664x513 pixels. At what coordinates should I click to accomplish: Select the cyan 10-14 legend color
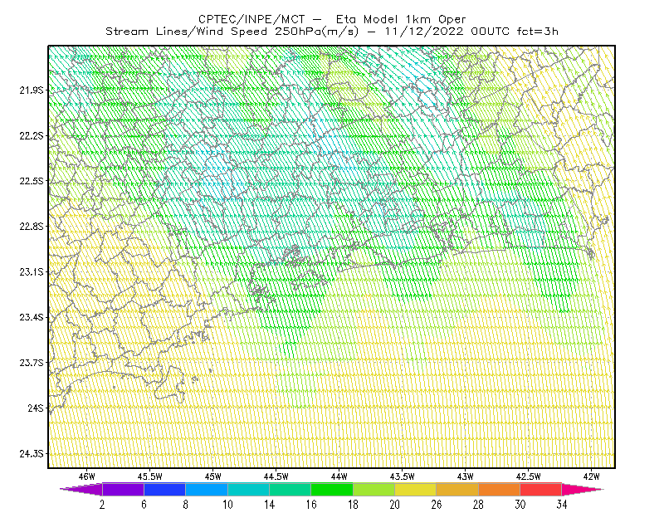(248, 489)
